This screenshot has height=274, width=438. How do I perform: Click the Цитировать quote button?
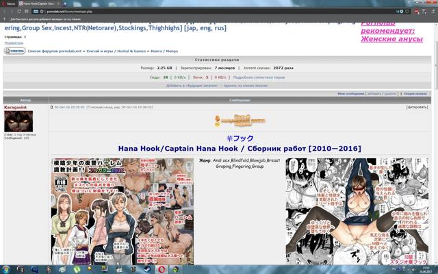[417, 107]
